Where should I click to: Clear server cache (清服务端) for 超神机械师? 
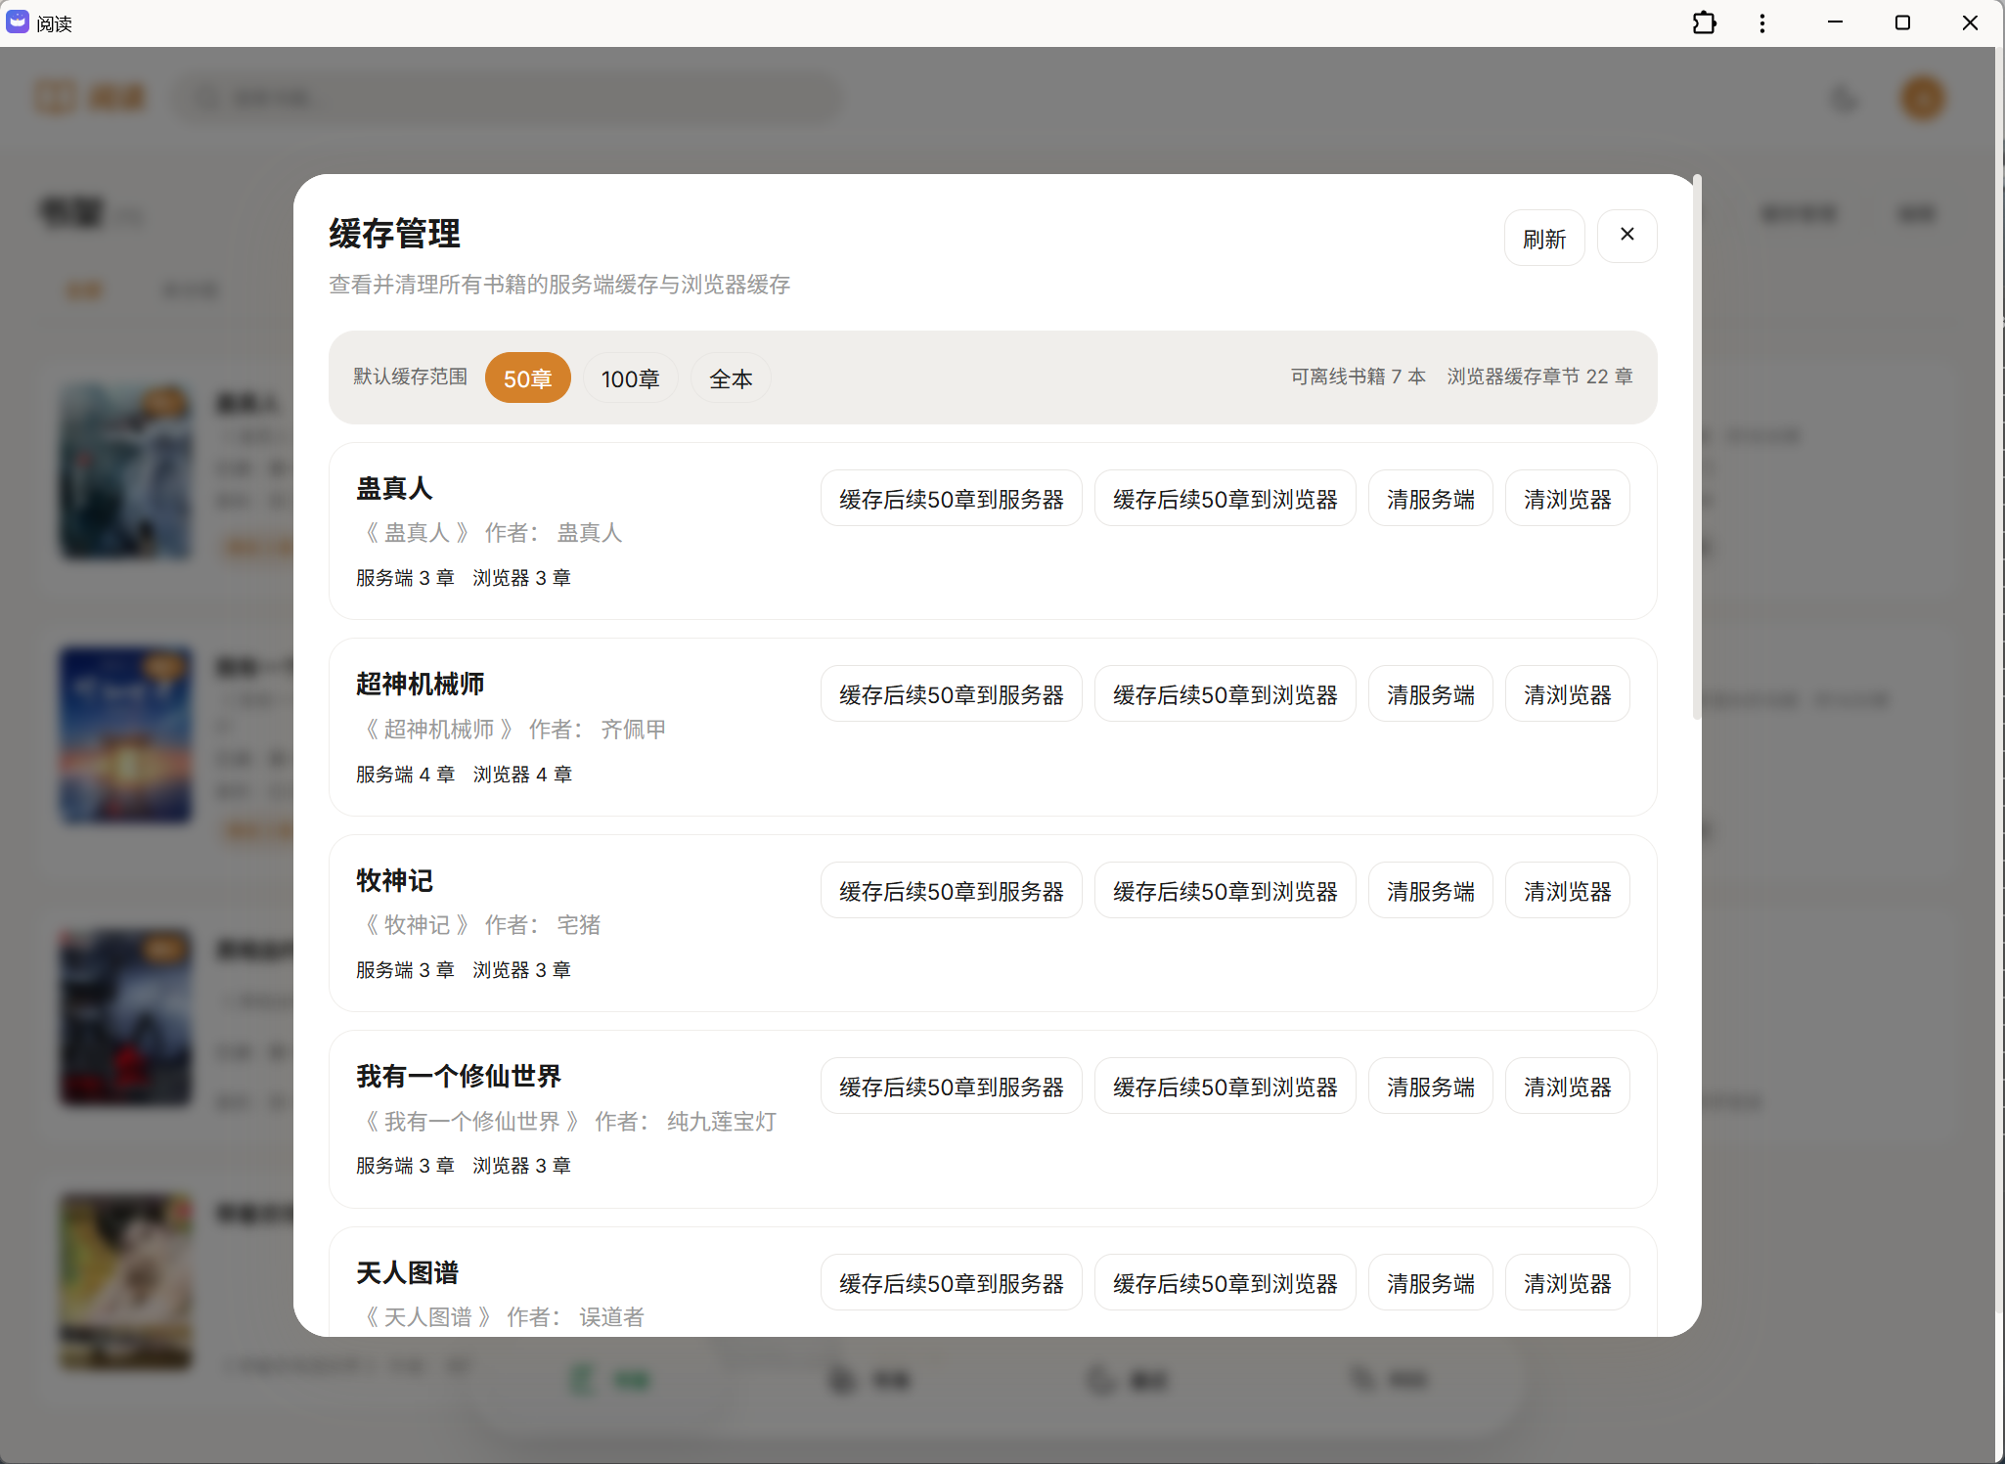[x=1430, y=693]
